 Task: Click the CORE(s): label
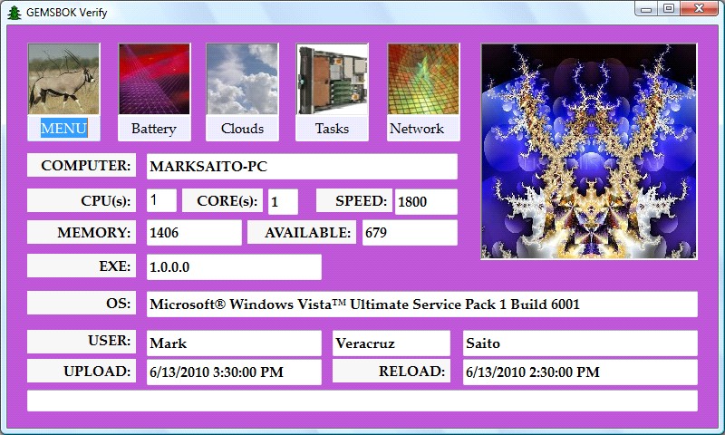coord(222,200)
